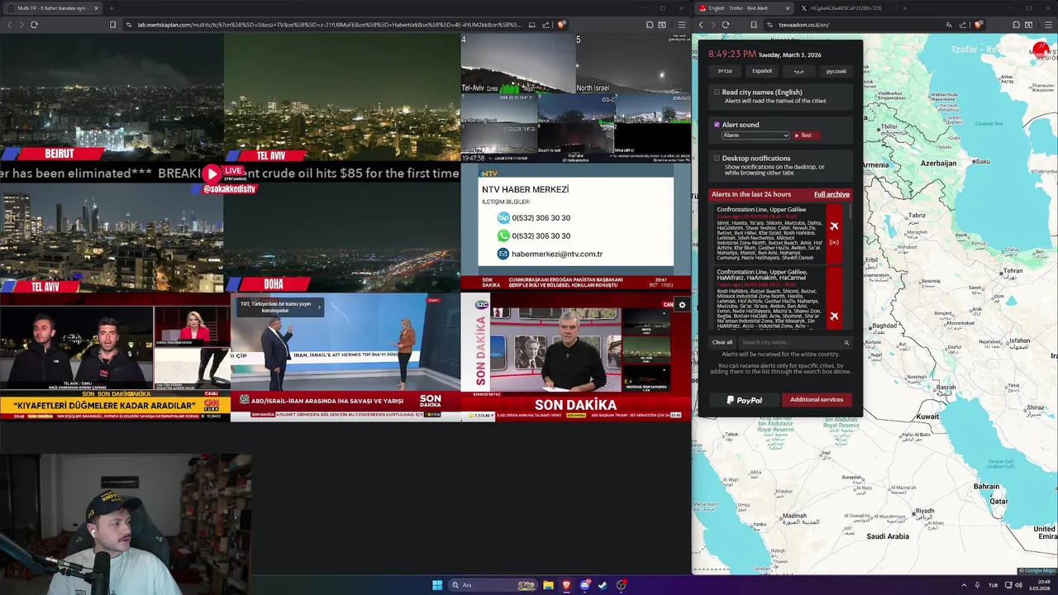
Task: Open Steam from the taskbar
Action: 603,585
